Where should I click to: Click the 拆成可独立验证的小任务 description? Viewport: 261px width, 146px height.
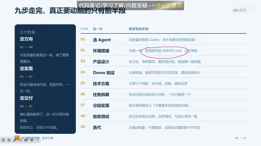click(160, 94)
